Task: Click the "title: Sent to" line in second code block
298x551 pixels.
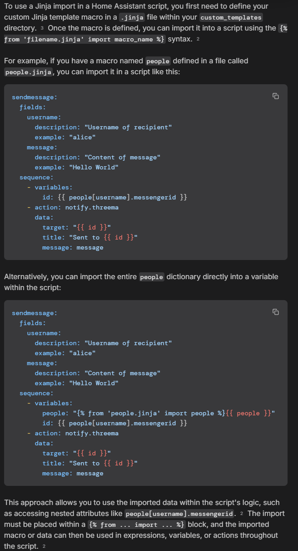Action: pyautogui.click(x=89, y=464)
